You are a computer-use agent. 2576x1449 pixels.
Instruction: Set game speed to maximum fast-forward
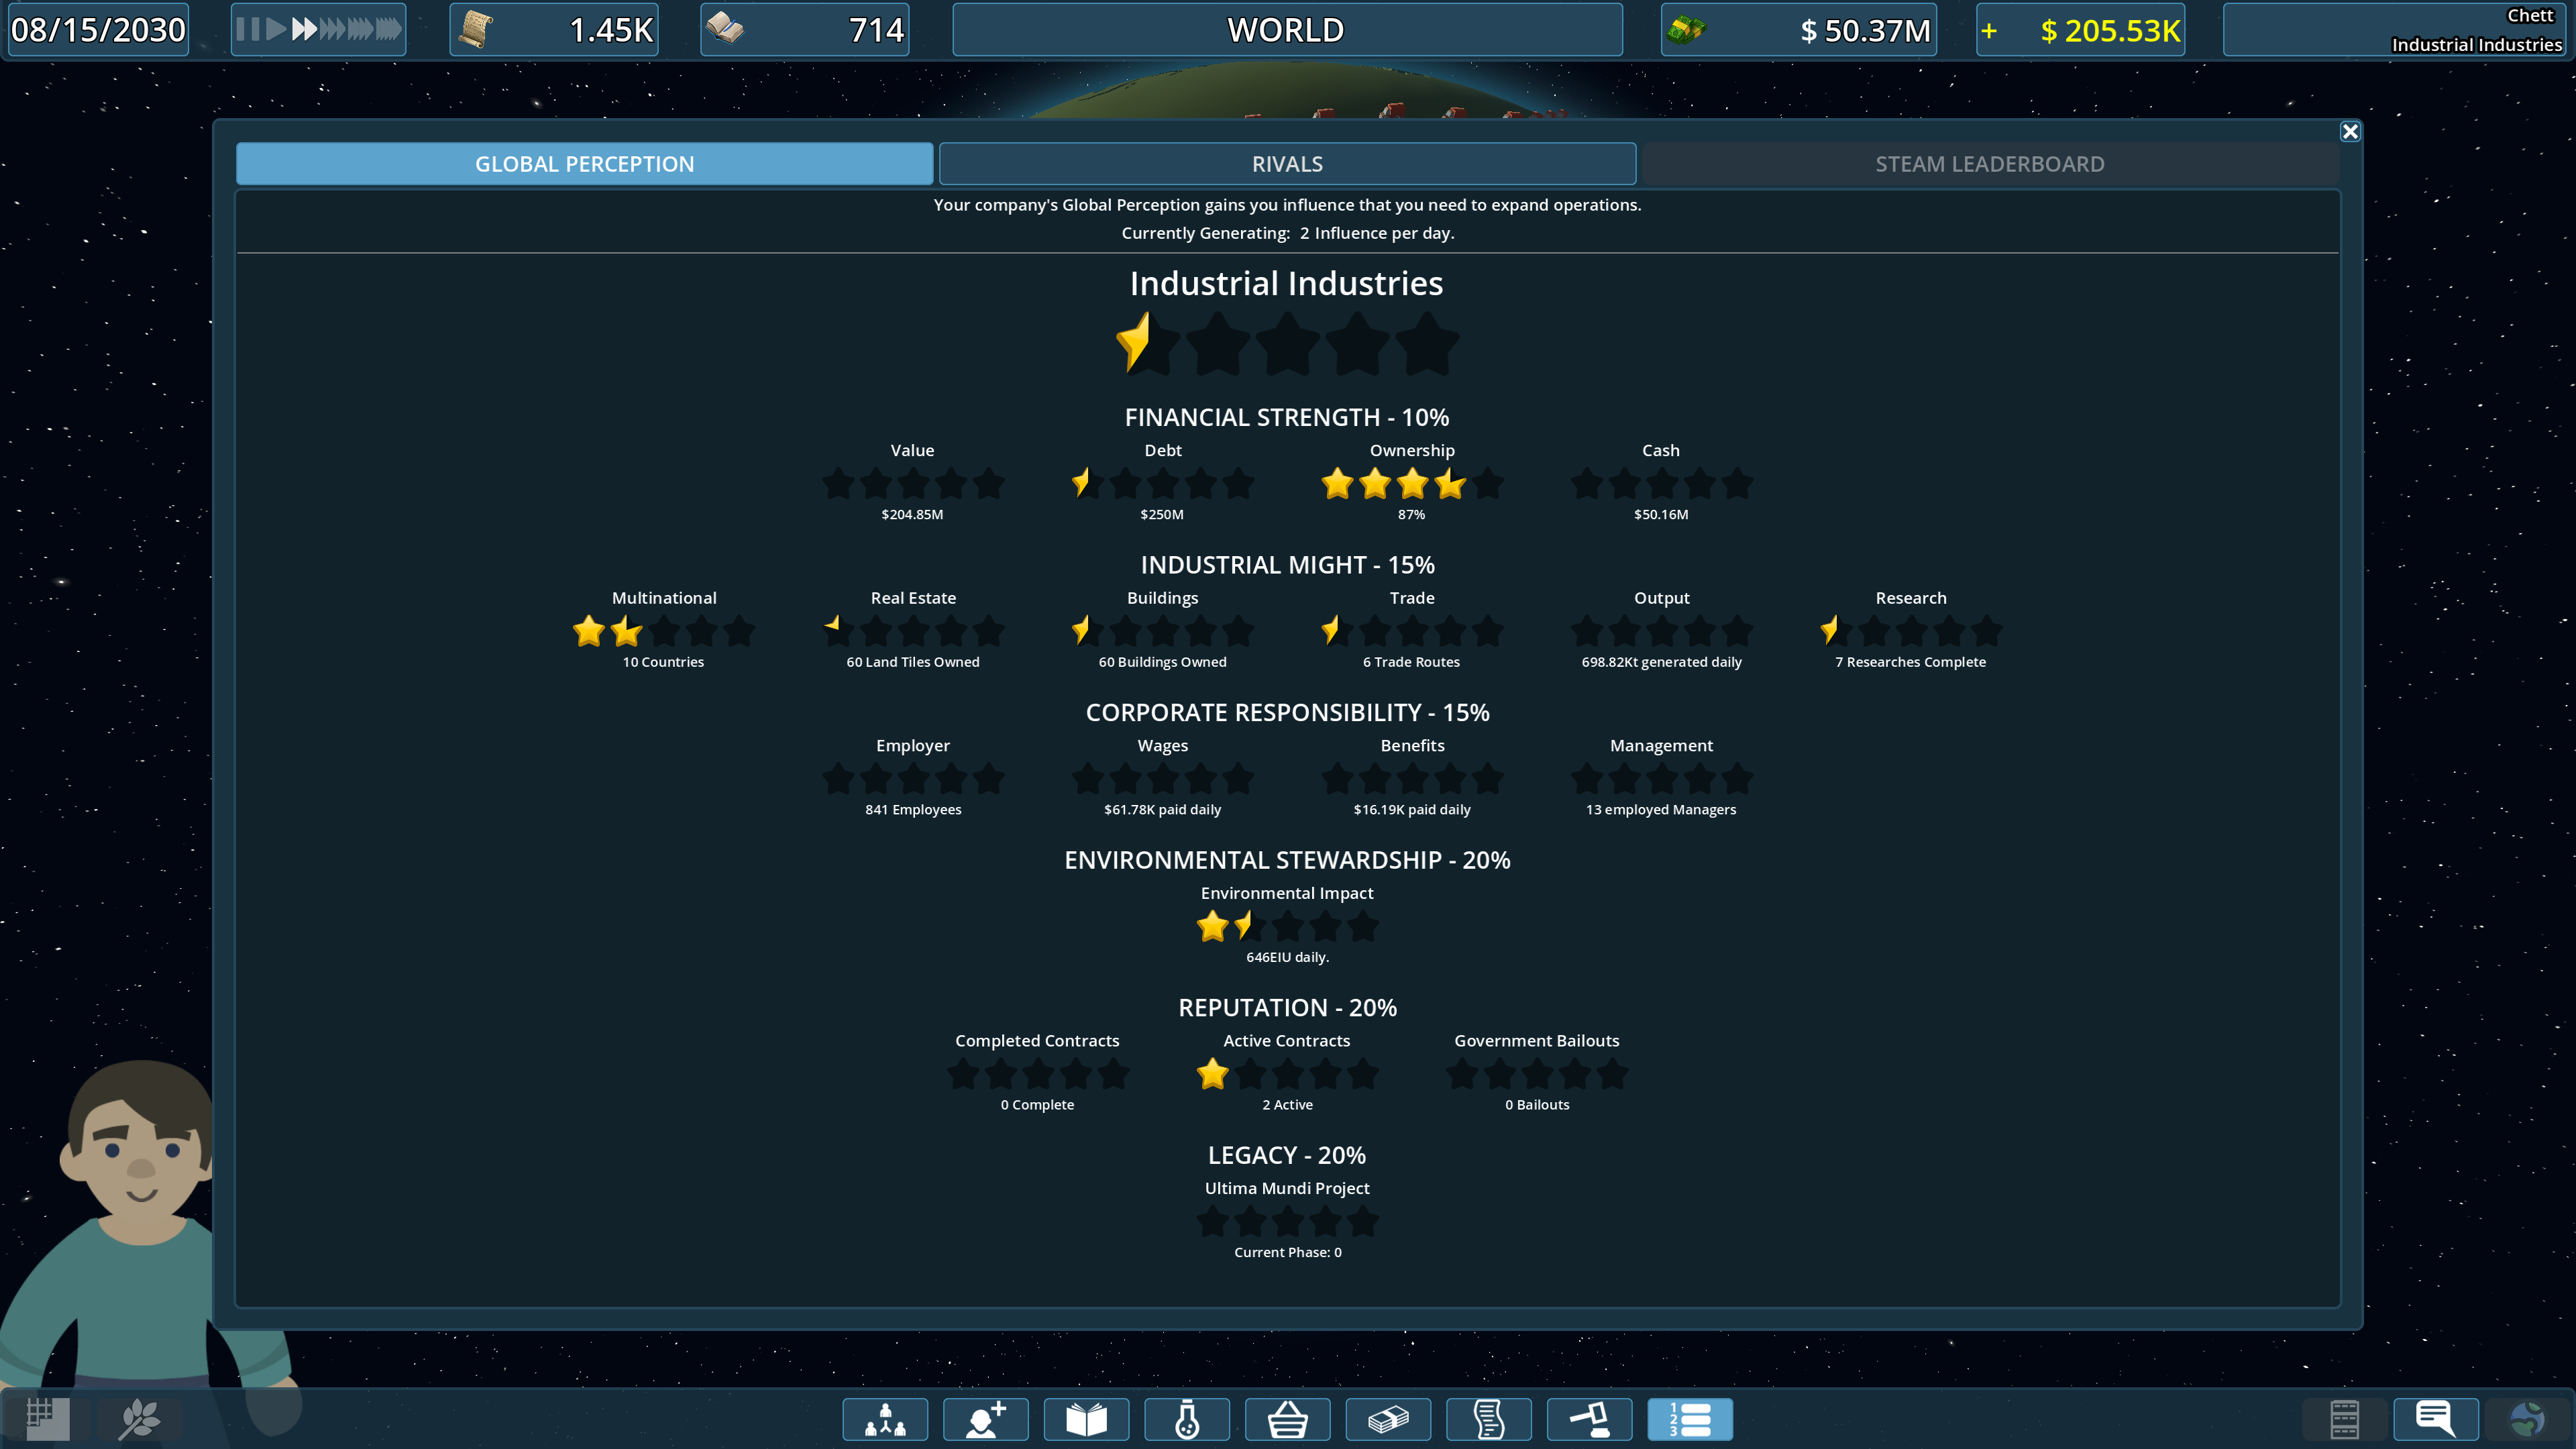(388, 29)
